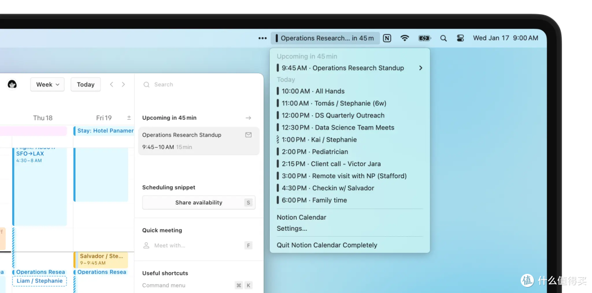Click the Useful shortcuts heading
Viewport: 592px width, 293px height.
165,273
